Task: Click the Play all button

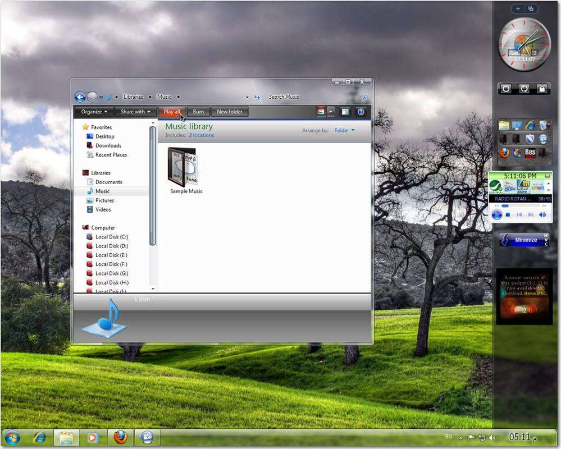Action: 172,111
